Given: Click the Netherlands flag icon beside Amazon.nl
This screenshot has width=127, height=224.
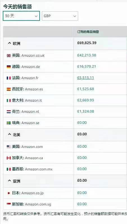Looking at the screenshot, I should 9,112.
